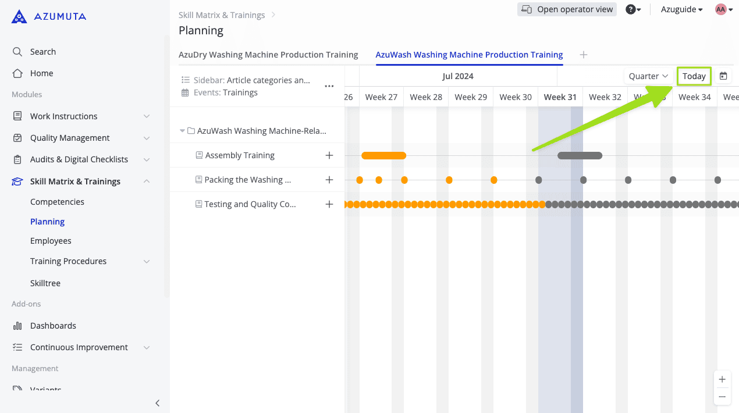Open the Quarter view dropdown
The width and height of the screenshot is (739, 413).
(648, 76)
